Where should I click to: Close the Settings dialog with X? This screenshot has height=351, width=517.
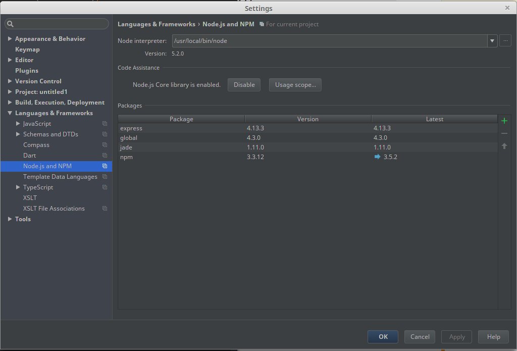(x=507, y=8)
